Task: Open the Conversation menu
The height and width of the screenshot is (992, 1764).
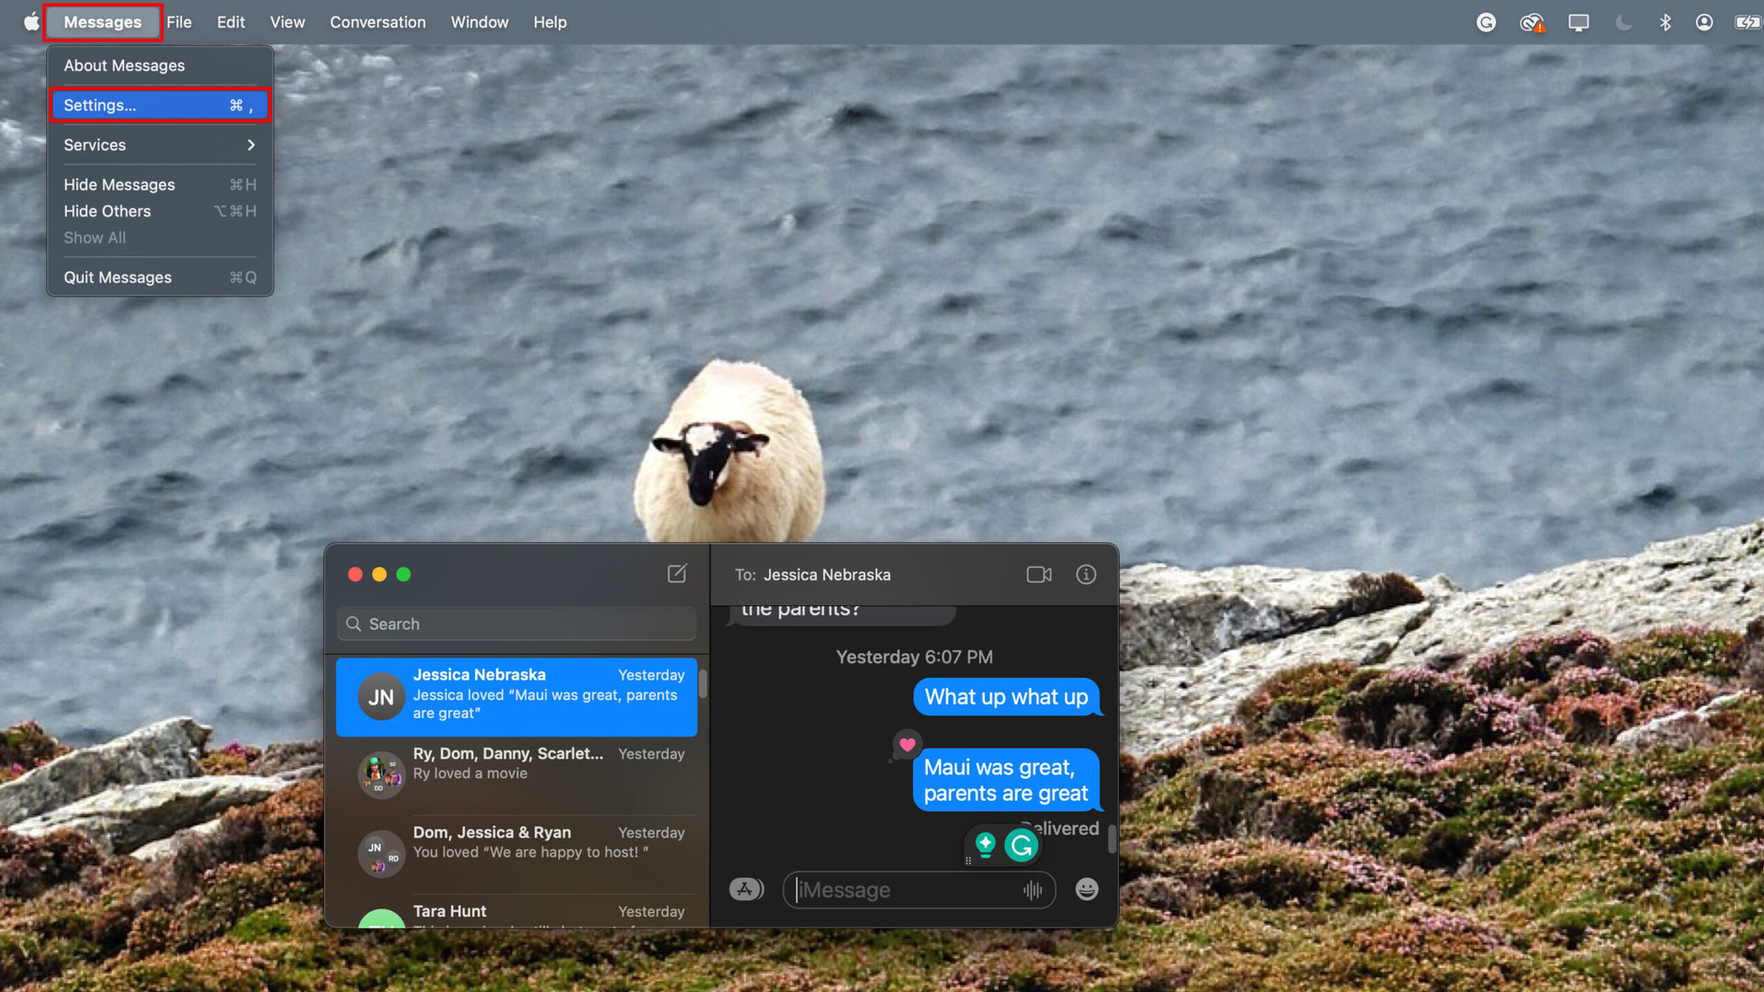Action: click(378, 22)
